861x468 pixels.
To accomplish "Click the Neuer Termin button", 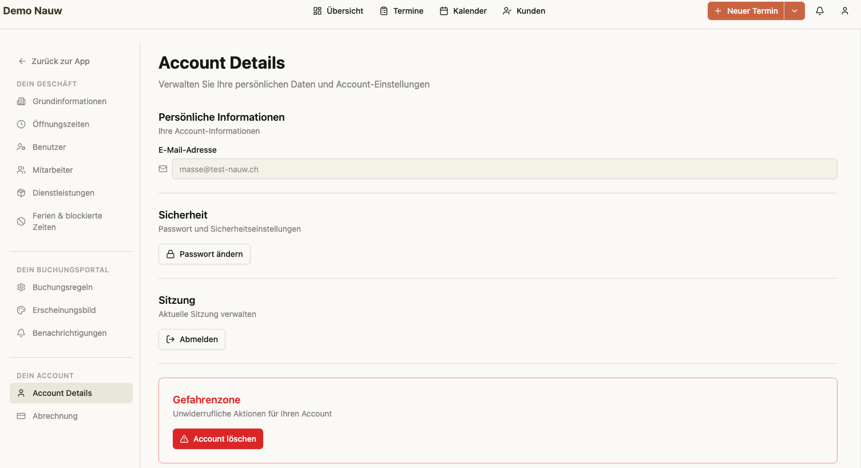I will click(x=746, y=11).
